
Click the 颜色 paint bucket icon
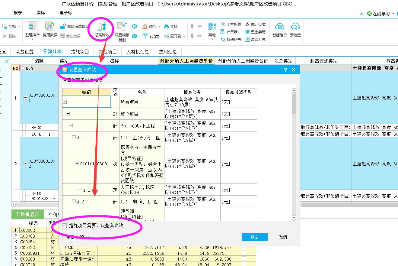145,27
